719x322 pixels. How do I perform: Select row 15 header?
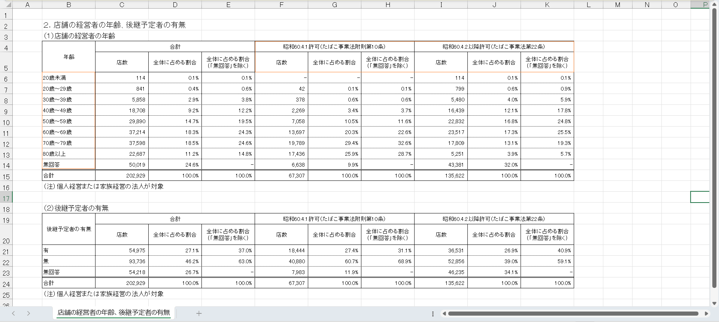6,177
